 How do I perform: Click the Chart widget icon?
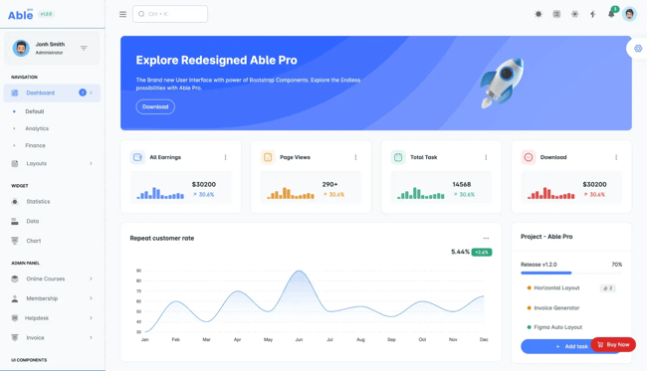click(15, 241)
